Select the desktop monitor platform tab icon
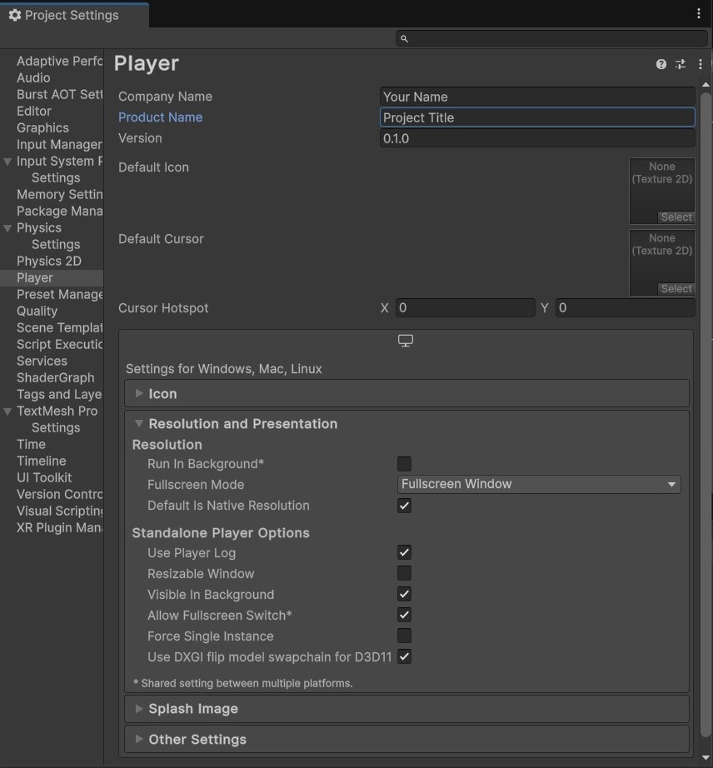The width and height of the screenshot is (713, 768). 406,342
